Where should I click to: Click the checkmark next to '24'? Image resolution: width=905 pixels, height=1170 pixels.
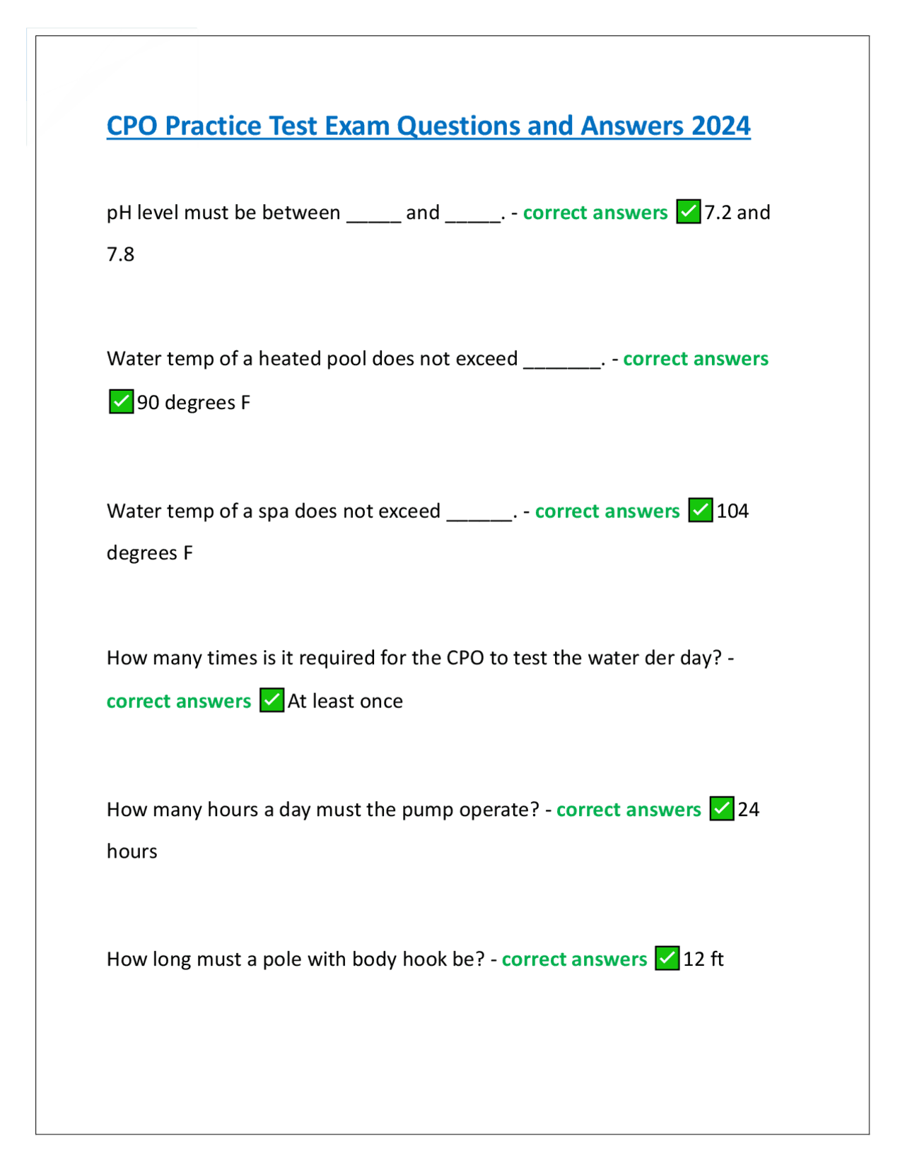[721, 808]
